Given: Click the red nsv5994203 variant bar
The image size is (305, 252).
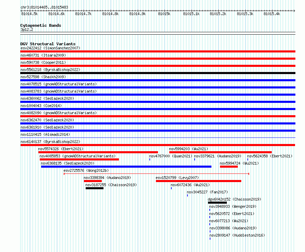Looking at the screenshot, I should click(220, 152).
